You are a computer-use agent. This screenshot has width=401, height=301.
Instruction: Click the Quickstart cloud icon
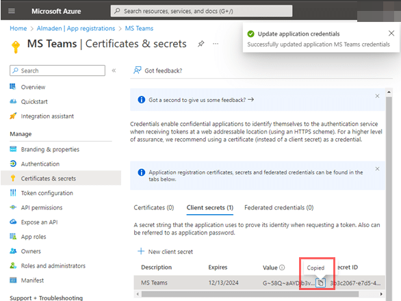[x=13, y=101]
